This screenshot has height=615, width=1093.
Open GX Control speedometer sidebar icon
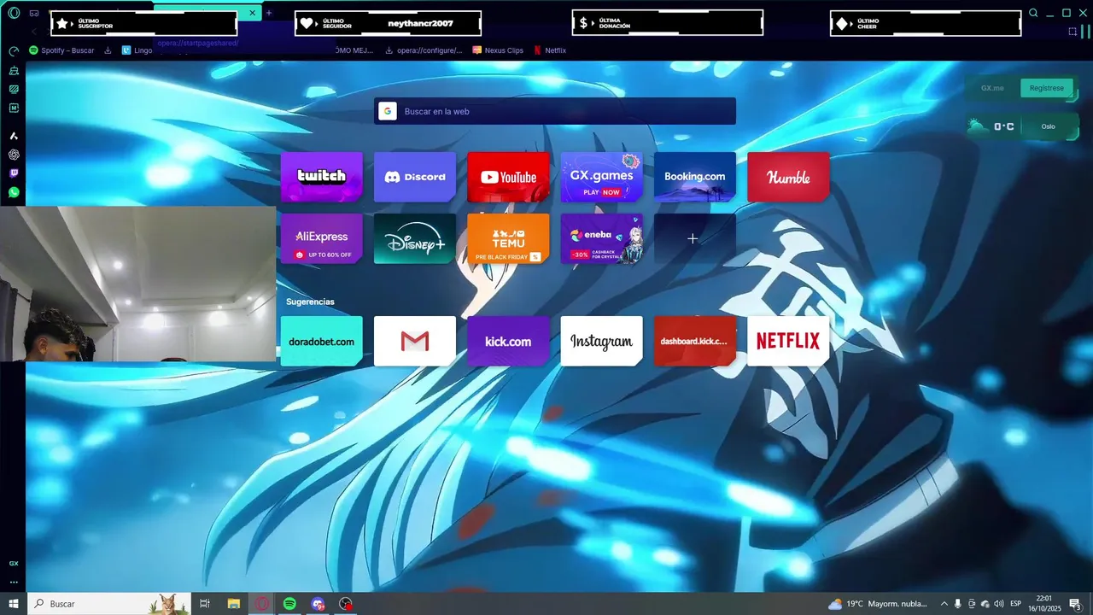(x=14, y=51)
